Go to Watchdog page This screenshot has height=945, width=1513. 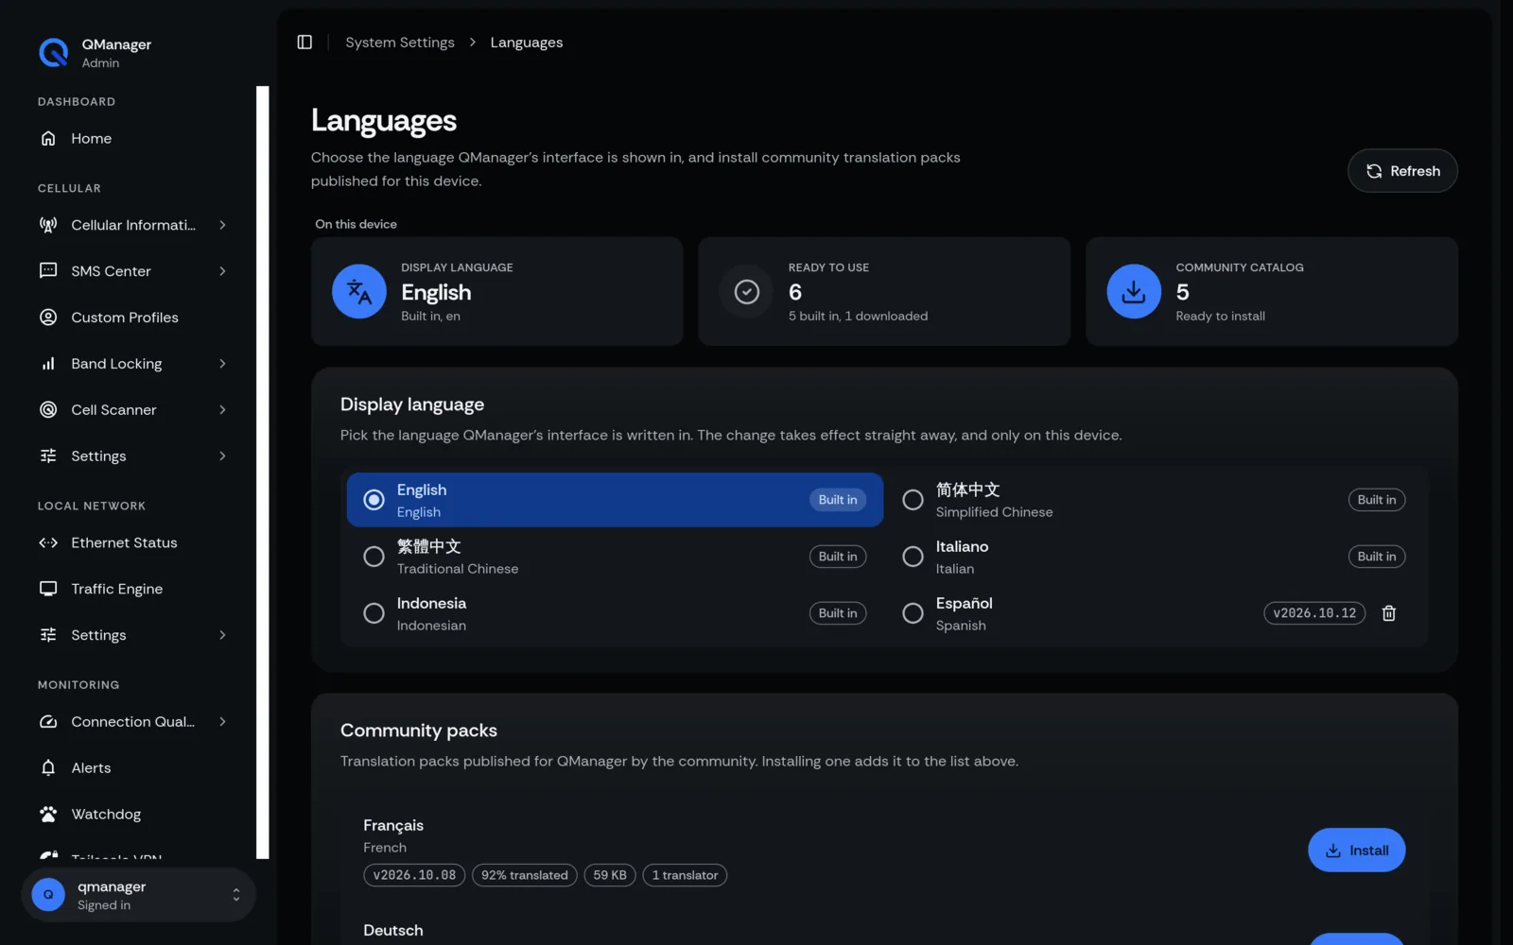134,815
